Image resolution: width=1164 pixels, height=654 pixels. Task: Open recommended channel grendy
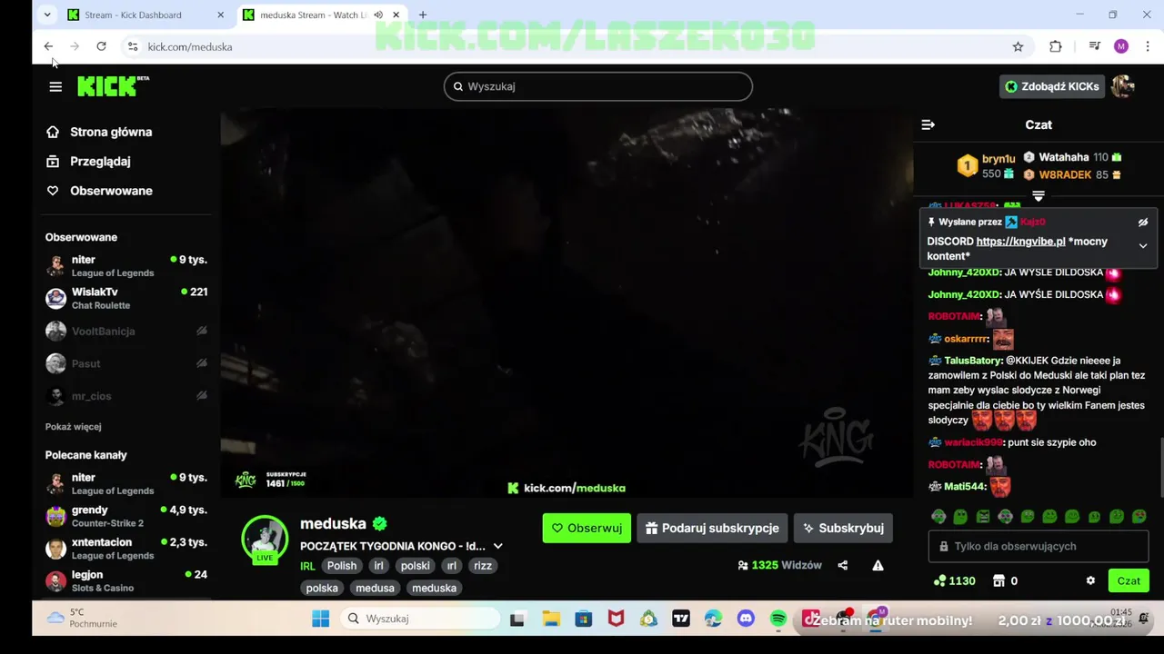coord(126,516)
